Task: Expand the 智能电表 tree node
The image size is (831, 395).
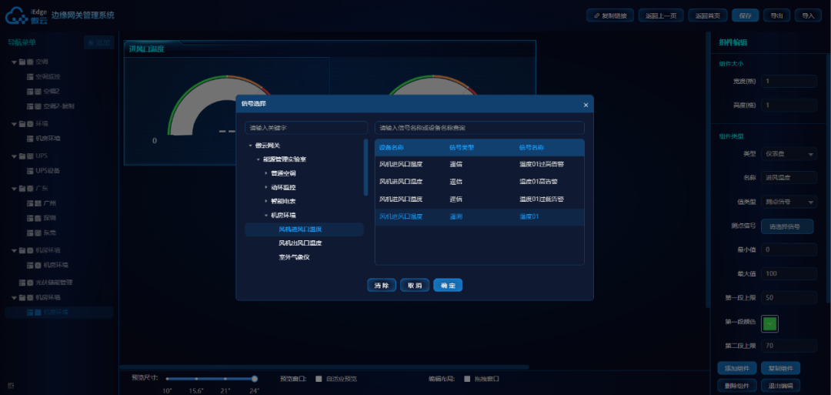Action: [266, 202]
